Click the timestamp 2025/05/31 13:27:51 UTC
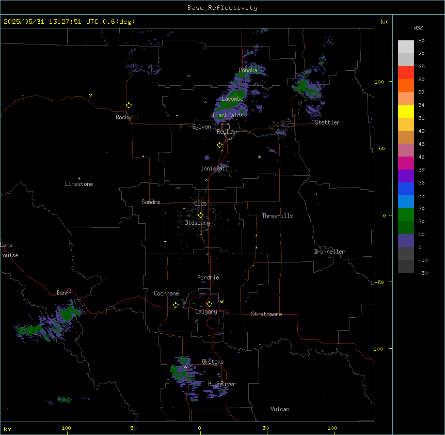 click(x=51, y=22)
